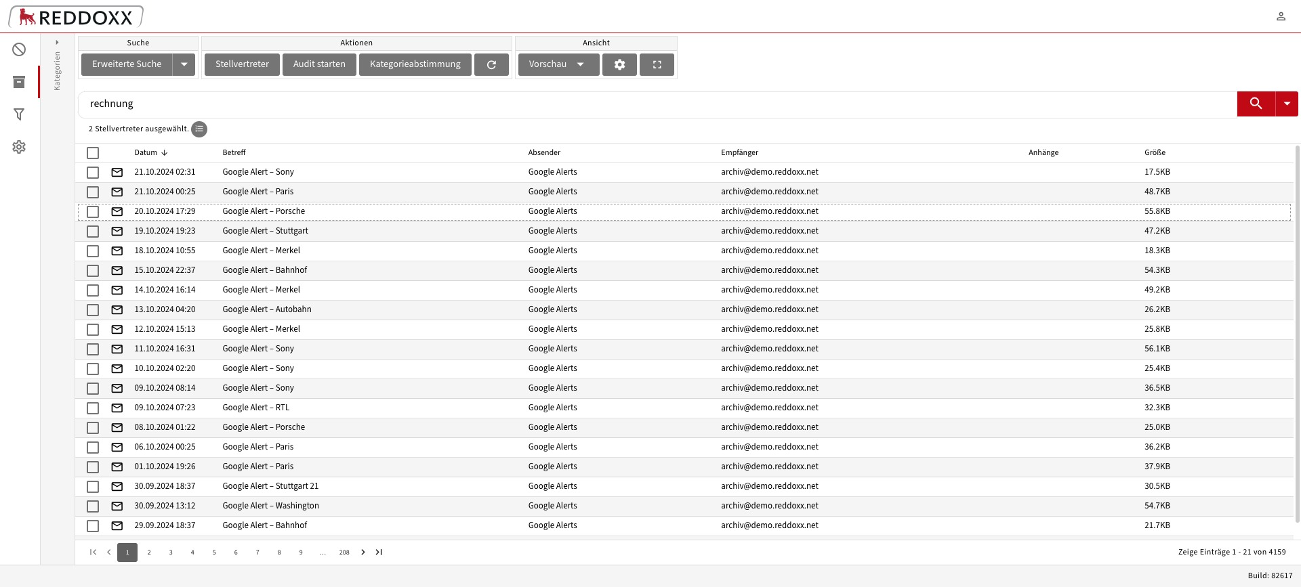Click the Stellvertreter button

click(242, 64)
